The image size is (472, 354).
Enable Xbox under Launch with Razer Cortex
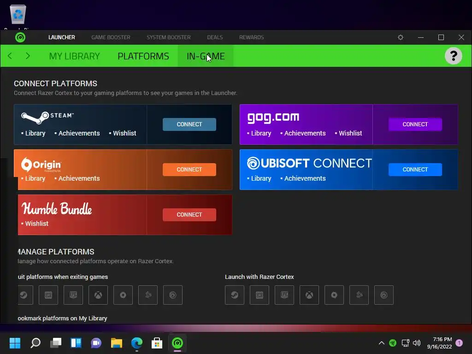[309, 295]
